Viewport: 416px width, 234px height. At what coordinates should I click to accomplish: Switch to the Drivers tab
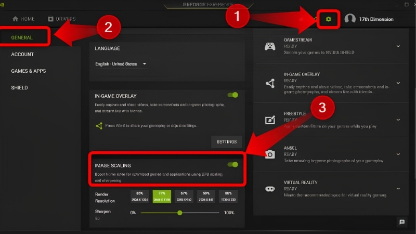click(x=62, y=19)
